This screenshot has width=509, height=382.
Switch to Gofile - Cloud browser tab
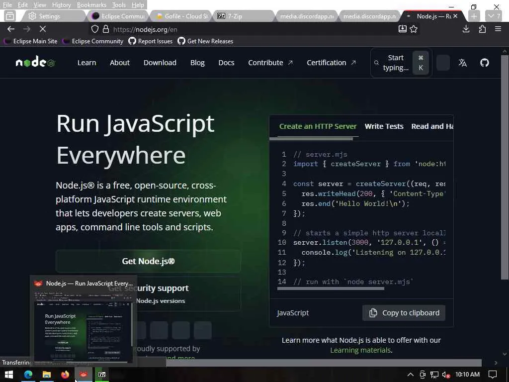coord(180,16)
